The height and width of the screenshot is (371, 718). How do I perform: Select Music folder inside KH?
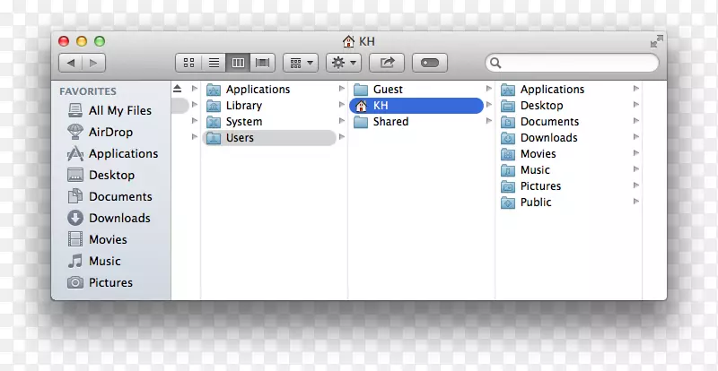(565, 169)
